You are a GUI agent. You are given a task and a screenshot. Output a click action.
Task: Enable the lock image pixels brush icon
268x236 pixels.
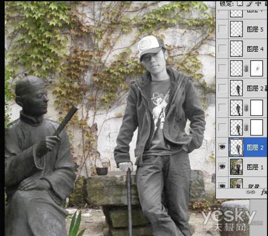(x=249, y=3)
